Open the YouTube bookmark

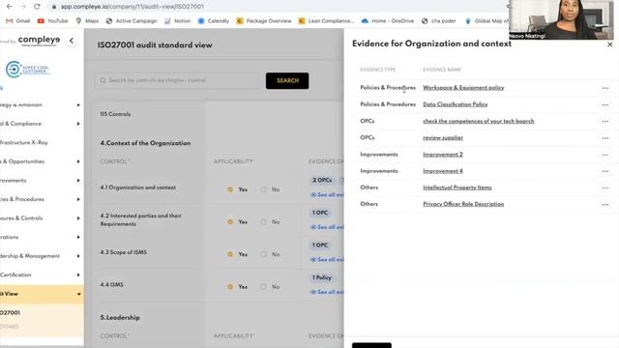(x=52, y=21)
